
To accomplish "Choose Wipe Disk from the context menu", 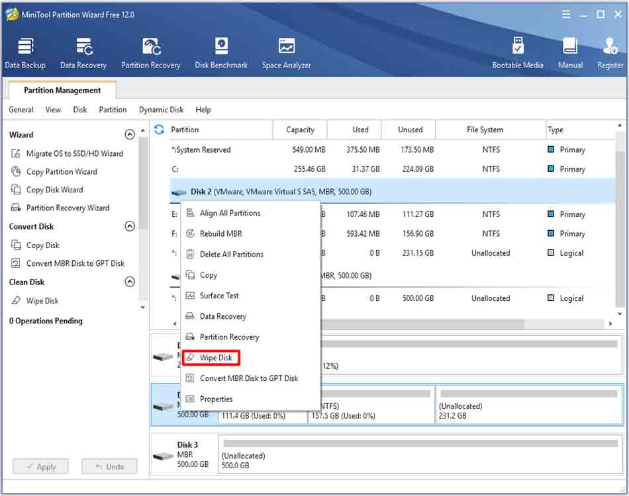I will (251, 357).
